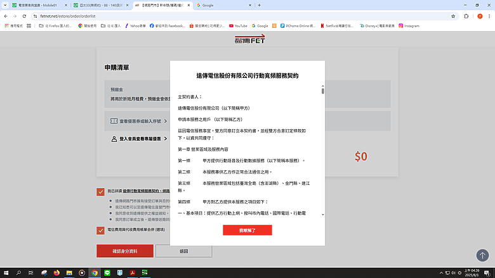Open the tab search dropdown

[5, 5]
